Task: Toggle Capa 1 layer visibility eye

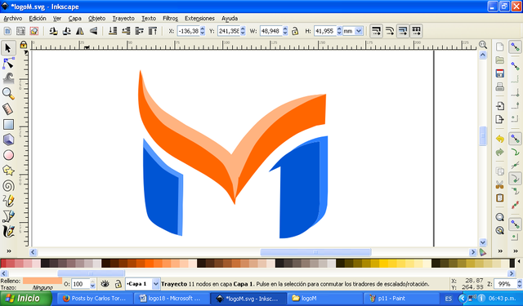Action: point(105,284)
